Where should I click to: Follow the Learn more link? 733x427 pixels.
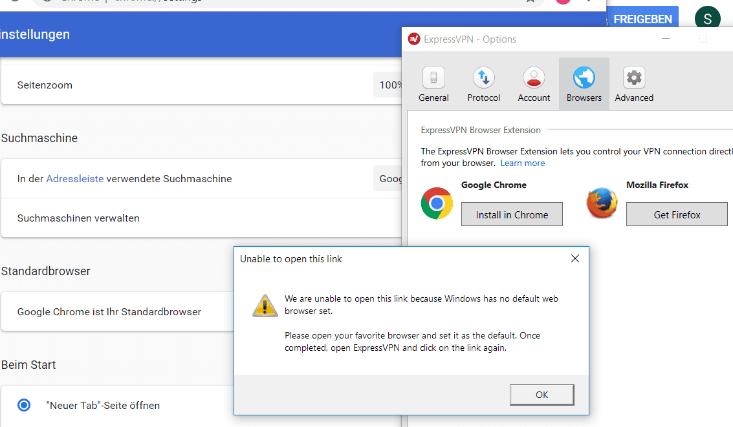point(523,163)
